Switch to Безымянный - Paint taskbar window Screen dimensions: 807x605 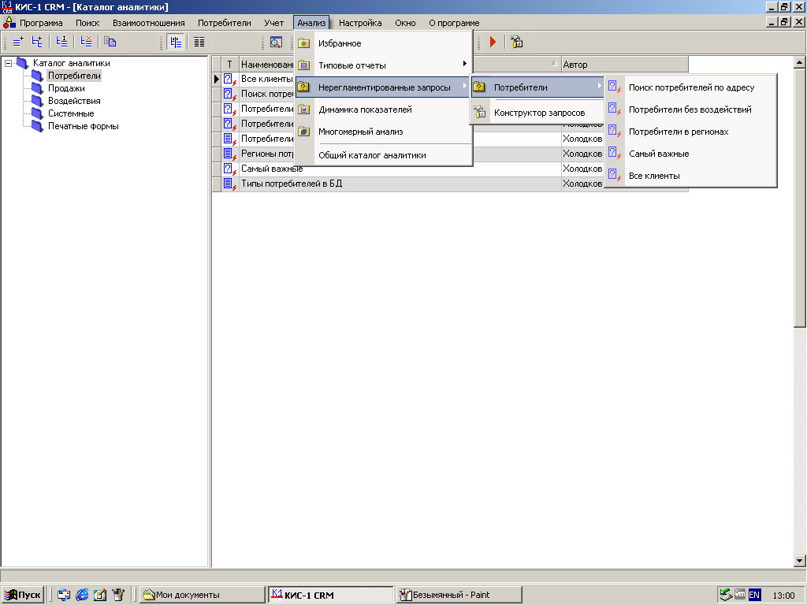coord(459,596)
